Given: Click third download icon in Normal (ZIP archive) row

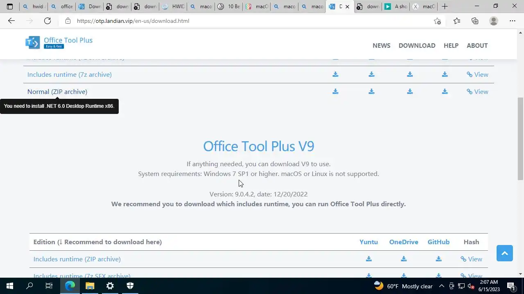Looking at the screenshot, I should pyautogui.click(x=410, y=91).
